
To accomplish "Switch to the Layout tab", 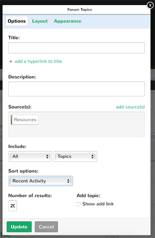I will [x=40, y=21].
